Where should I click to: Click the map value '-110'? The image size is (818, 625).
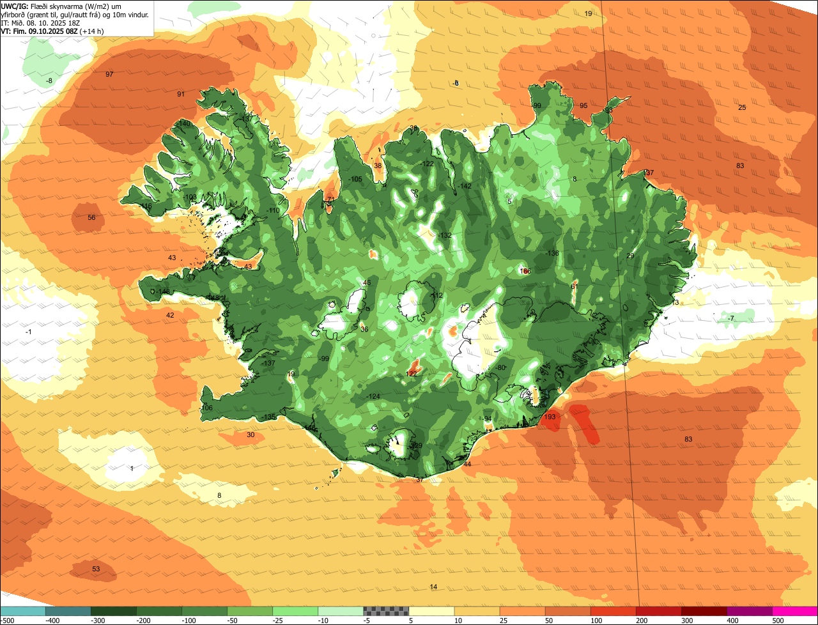[273, 210]
